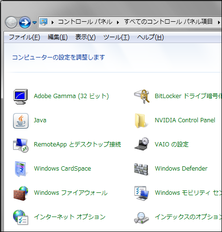Open the RemoteApp and Desktop connection icon
This screenshot has width=222, height=232.
[21, 145]
